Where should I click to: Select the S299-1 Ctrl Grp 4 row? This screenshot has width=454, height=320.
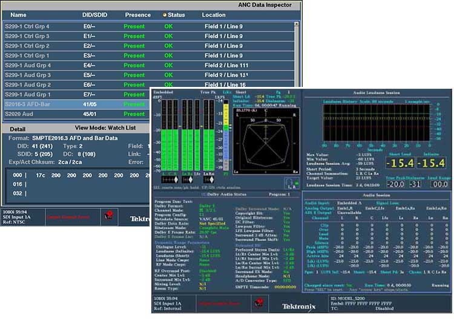coord(149,27)
